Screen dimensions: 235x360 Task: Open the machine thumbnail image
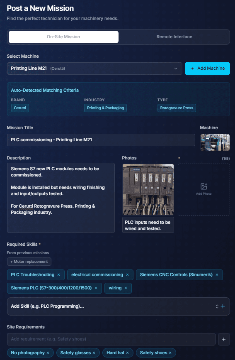[215, 142]
